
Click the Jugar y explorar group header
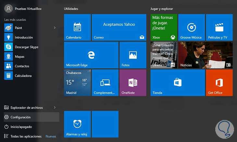click(162, 9)
